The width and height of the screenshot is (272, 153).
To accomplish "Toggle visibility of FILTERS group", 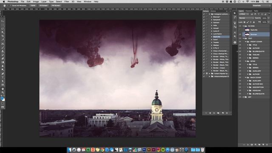I will click(240, 26).
